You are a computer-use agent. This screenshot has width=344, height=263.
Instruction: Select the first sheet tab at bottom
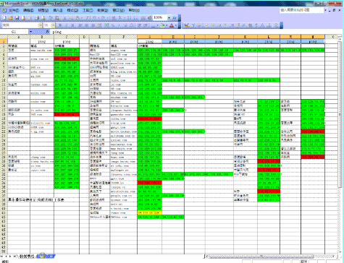pyautogui.click(x=27, y=256)
